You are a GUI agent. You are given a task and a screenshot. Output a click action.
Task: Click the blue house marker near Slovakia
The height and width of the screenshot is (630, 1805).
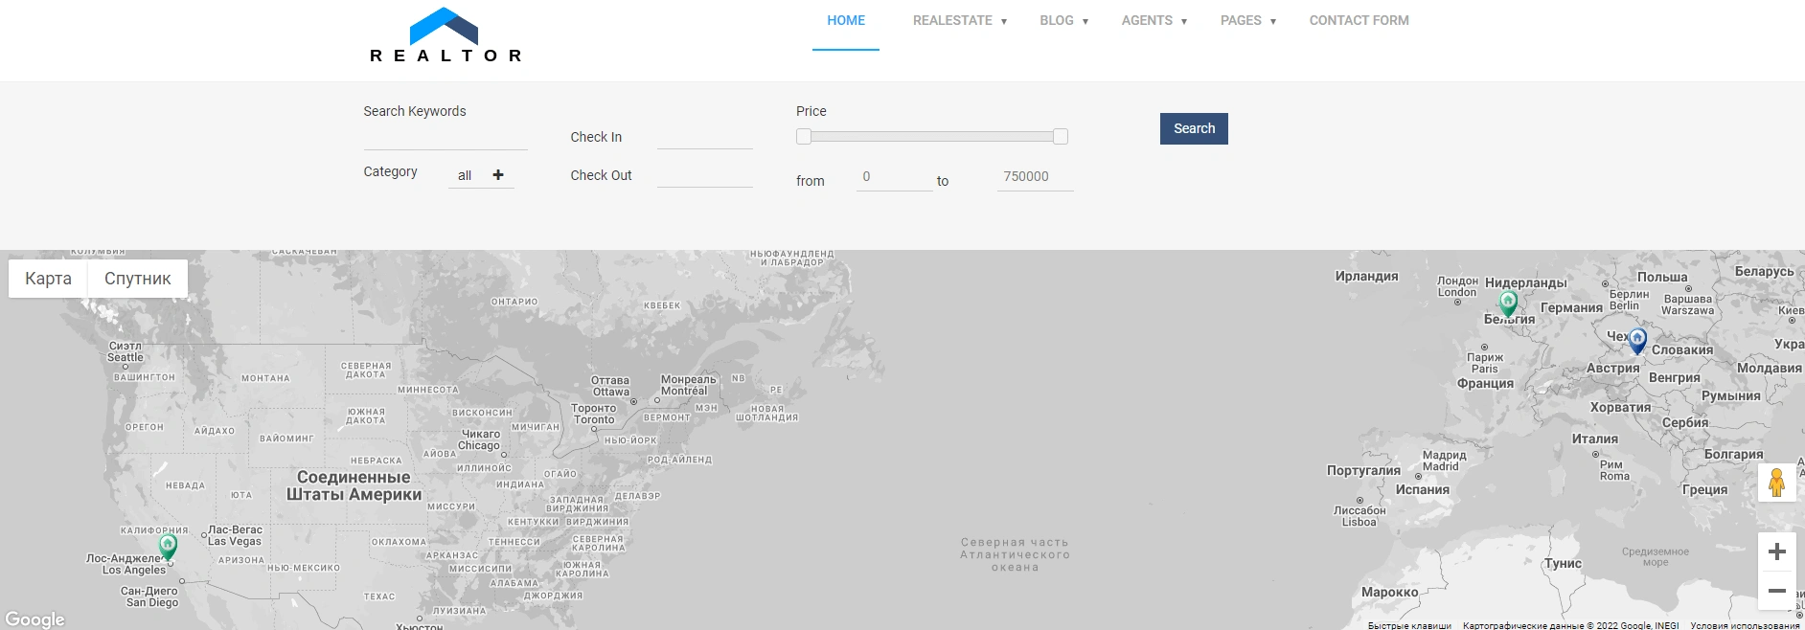pyautogui.click(x=1637, y=339)
